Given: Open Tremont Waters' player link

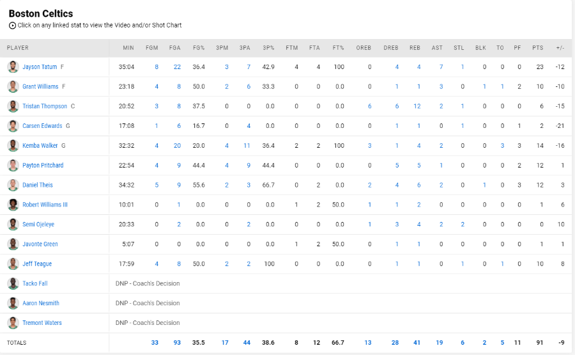Looking at the screenshot, I should 42,322.
